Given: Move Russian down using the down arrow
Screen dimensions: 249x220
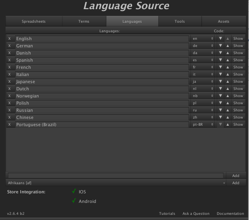Looking at the screenshot, I should 220,110.
